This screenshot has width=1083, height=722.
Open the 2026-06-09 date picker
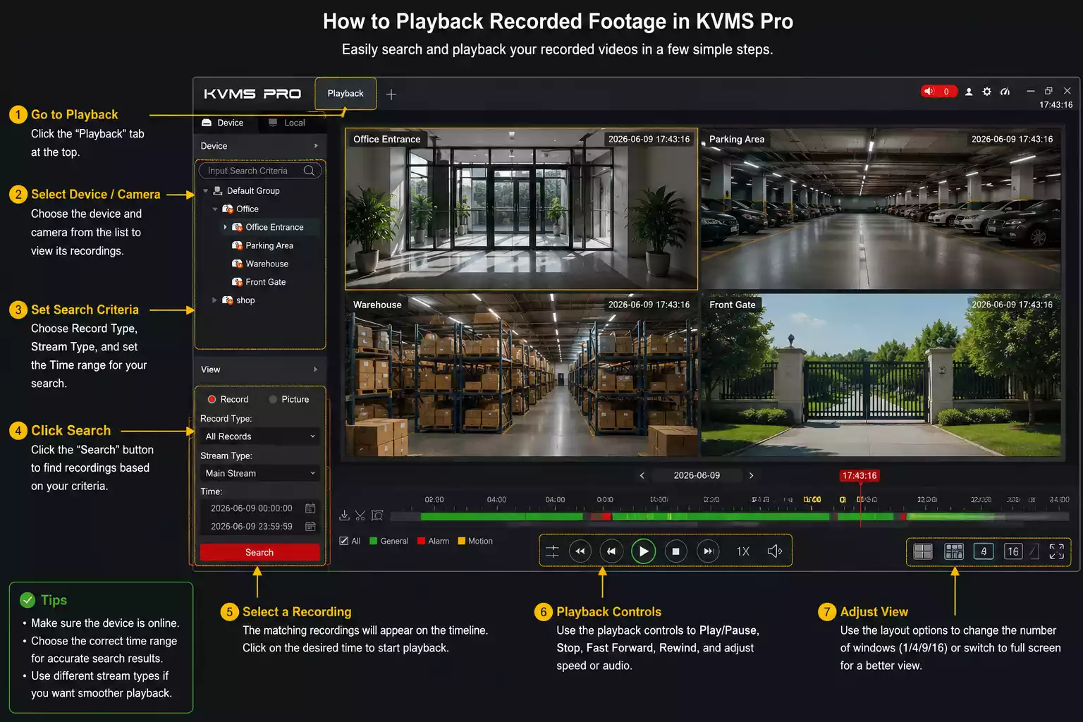point(697,475)
